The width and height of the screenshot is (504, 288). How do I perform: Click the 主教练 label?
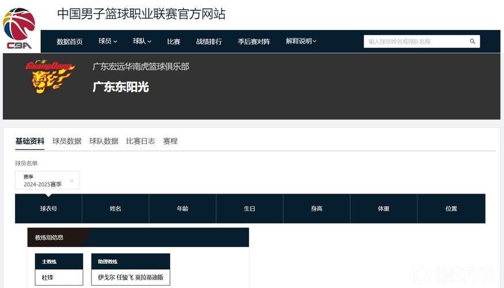tap(49, 262)
